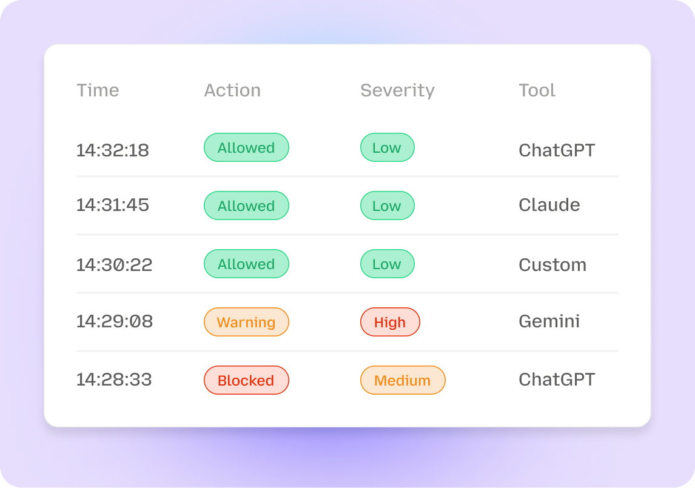
Task: Select the Severity column header
Action: [397, 90]
